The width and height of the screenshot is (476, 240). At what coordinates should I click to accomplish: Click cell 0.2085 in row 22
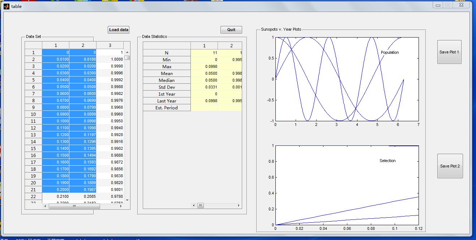click(x=83, y=196)
